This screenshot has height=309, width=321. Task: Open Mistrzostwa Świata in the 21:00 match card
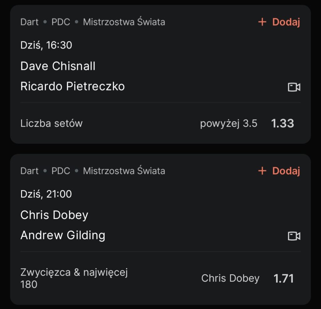124,171
